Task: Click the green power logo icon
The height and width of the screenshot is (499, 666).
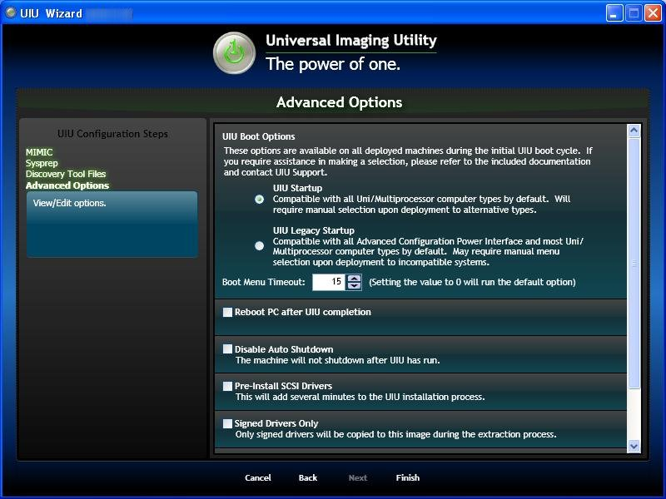Action: tap(234, 53)
